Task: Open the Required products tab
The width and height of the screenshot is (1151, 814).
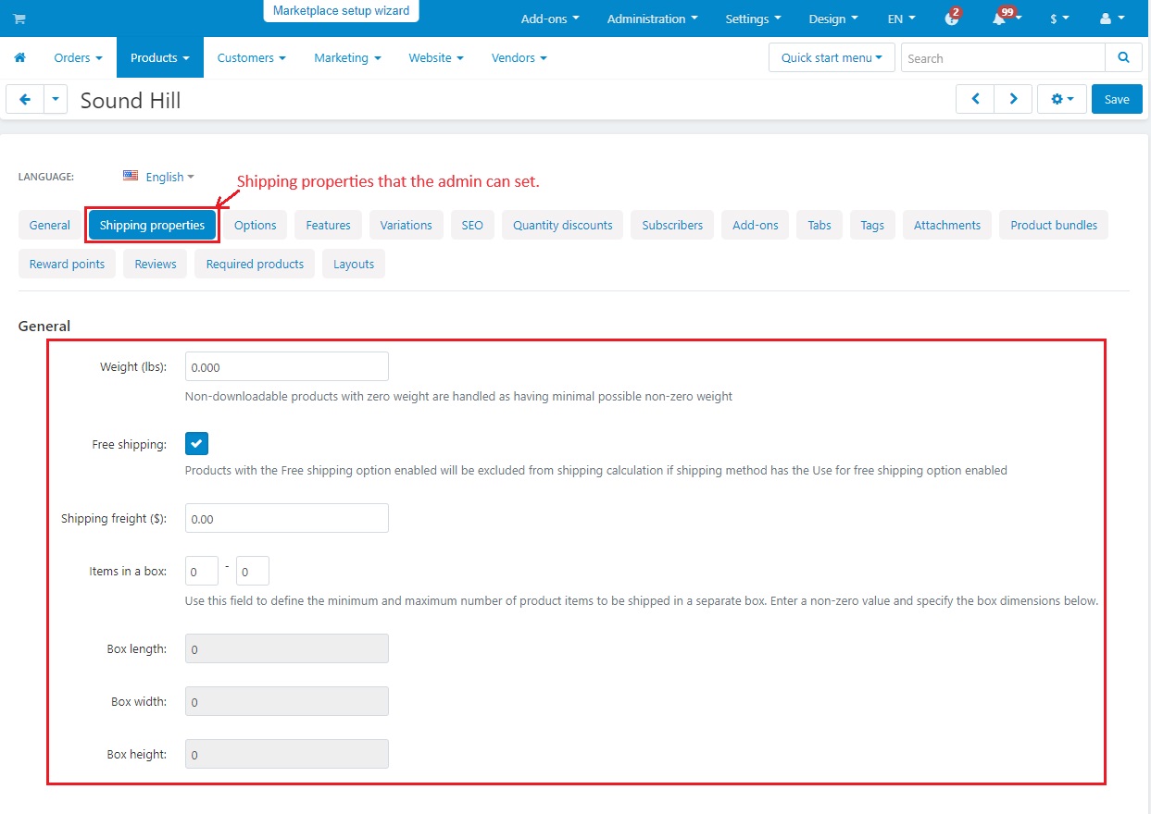Action: tap(255, 264)
